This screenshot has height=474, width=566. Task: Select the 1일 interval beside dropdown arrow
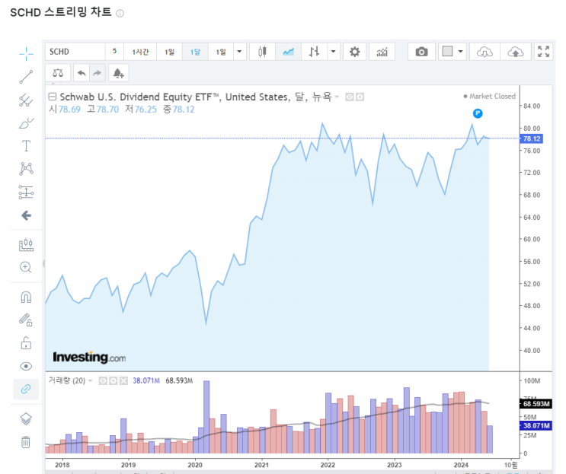[221, 52]
